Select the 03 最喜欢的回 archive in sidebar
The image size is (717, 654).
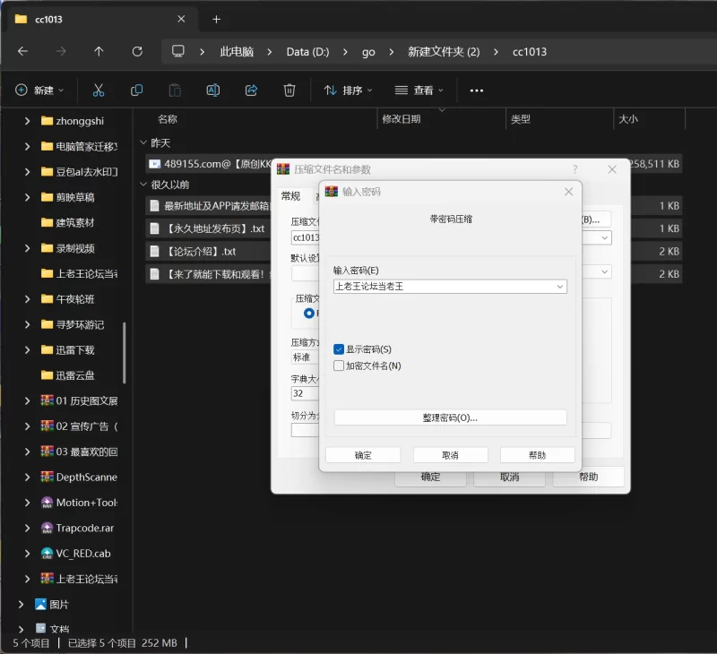(79, 452)
